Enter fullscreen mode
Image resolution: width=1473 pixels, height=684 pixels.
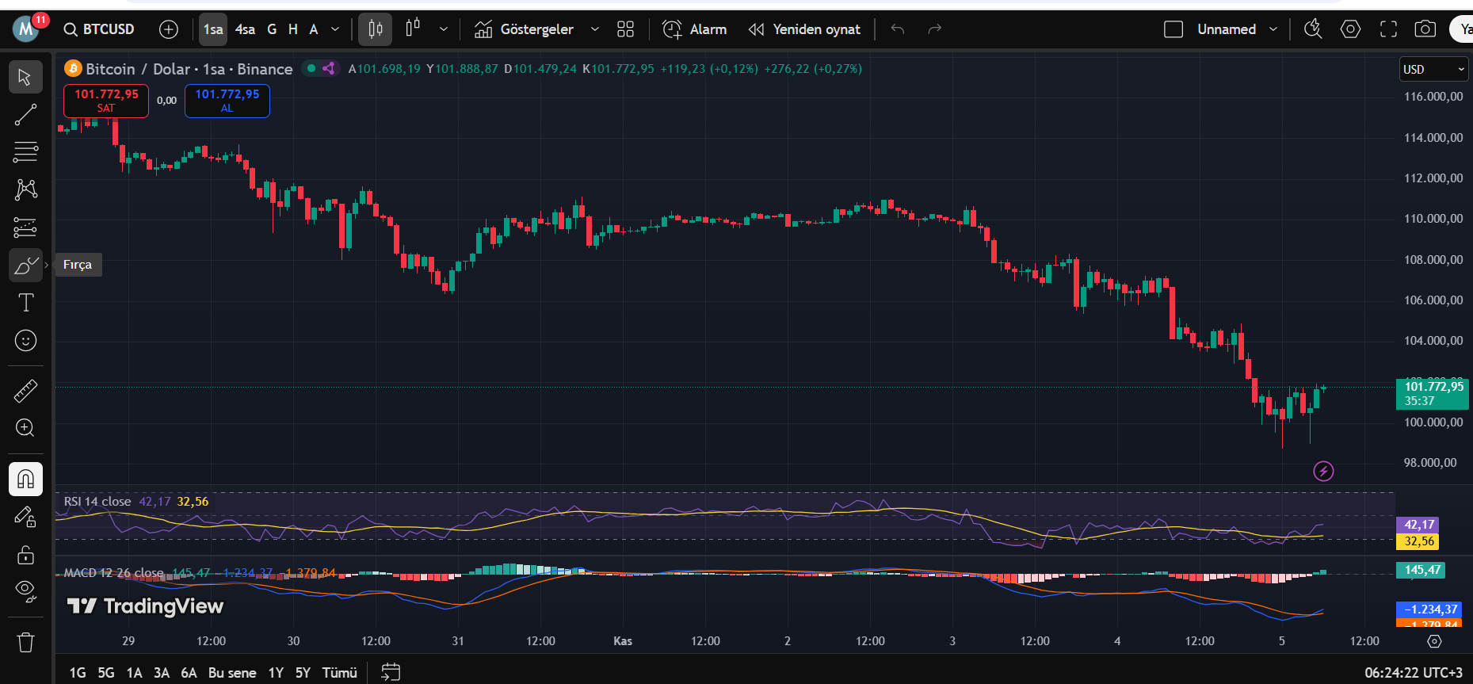coord(1388,29)
